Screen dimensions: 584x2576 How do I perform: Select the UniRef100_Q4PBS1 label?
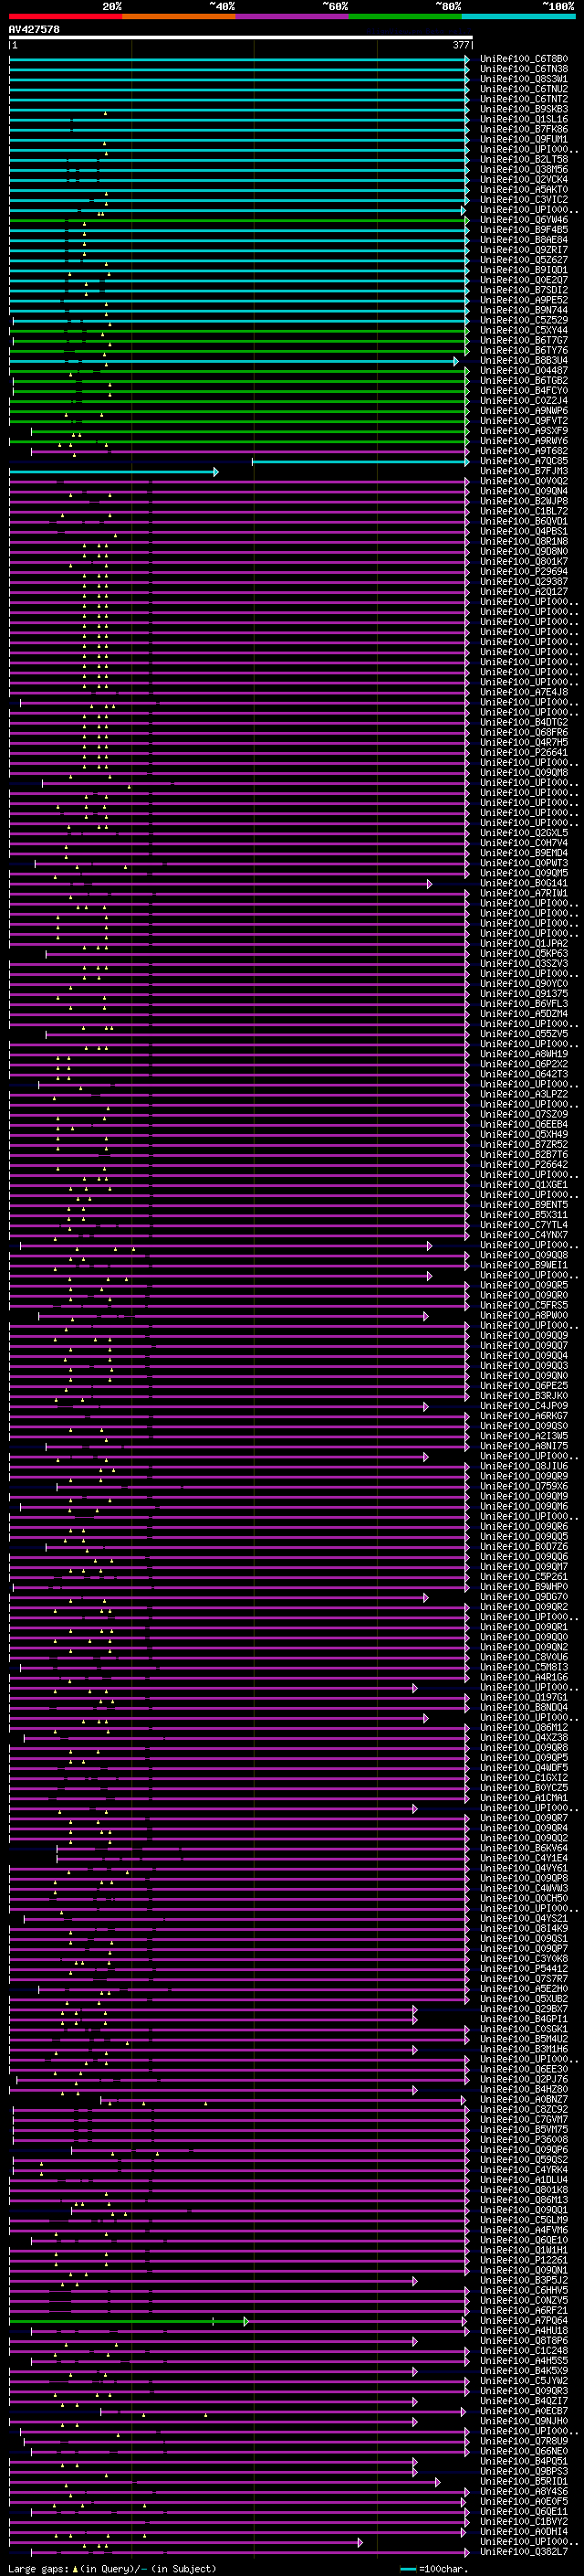pyautogui.click(x=524, y=531)
